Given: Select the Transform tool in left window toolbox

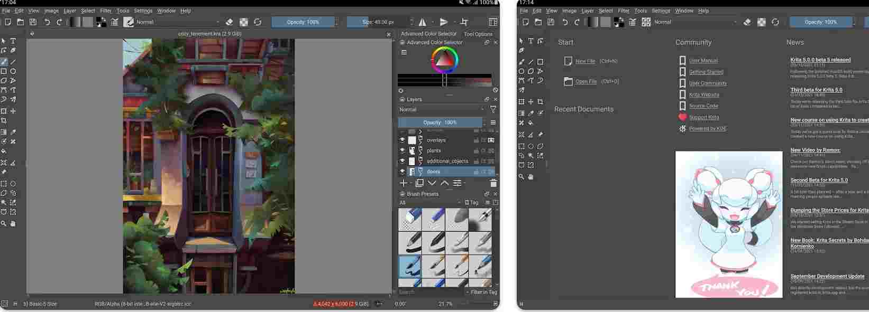Looking at the screenshot, I should pos(4,111).
